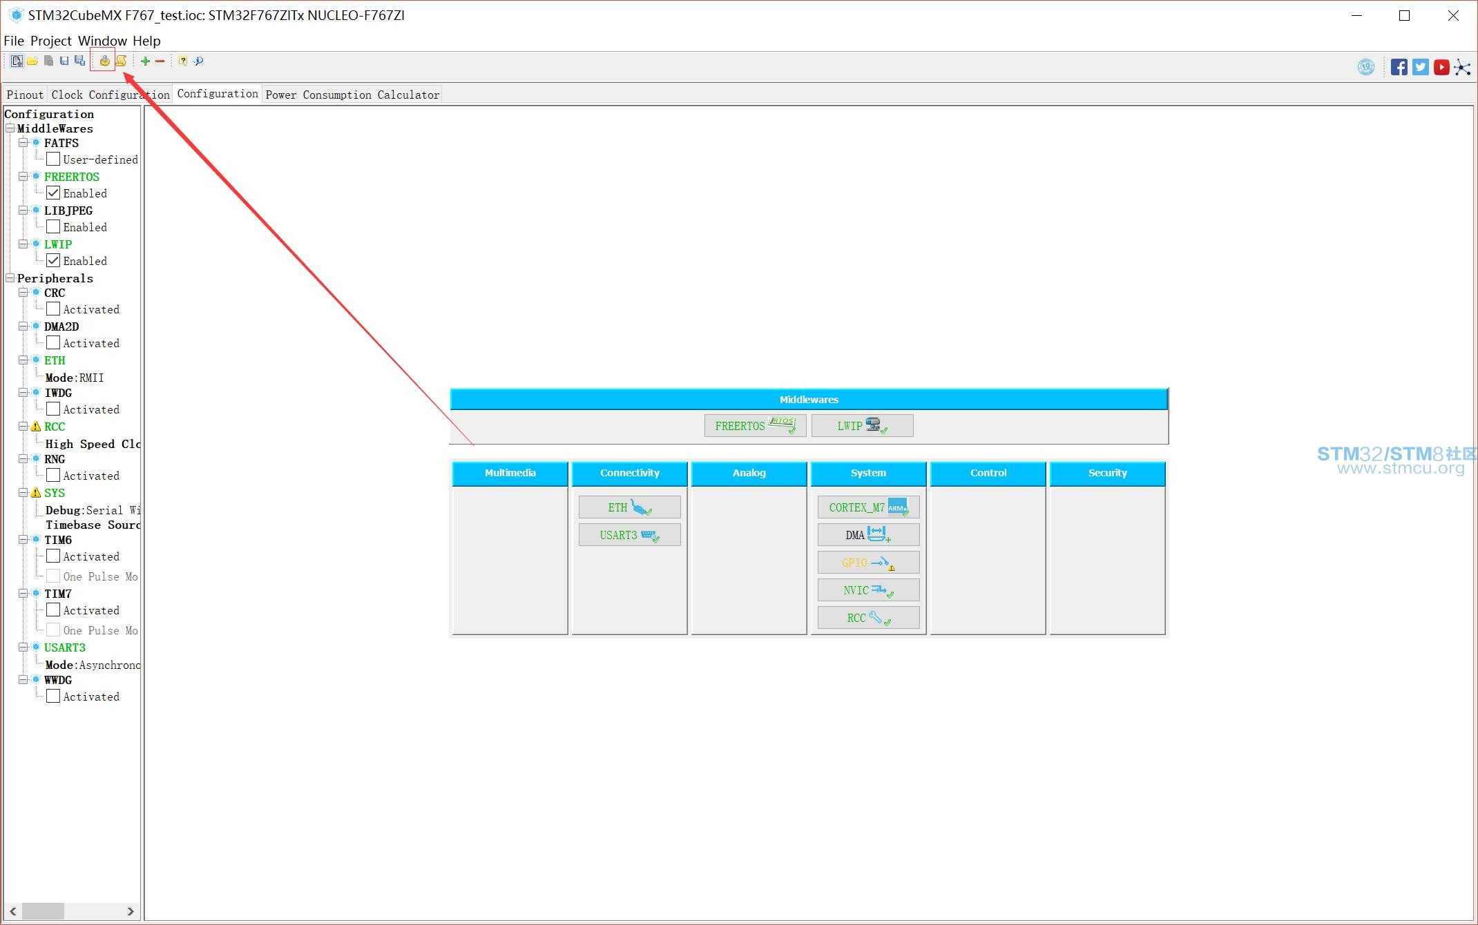Uncheck the LWIP Enabled checkbox

coord(53,261)
